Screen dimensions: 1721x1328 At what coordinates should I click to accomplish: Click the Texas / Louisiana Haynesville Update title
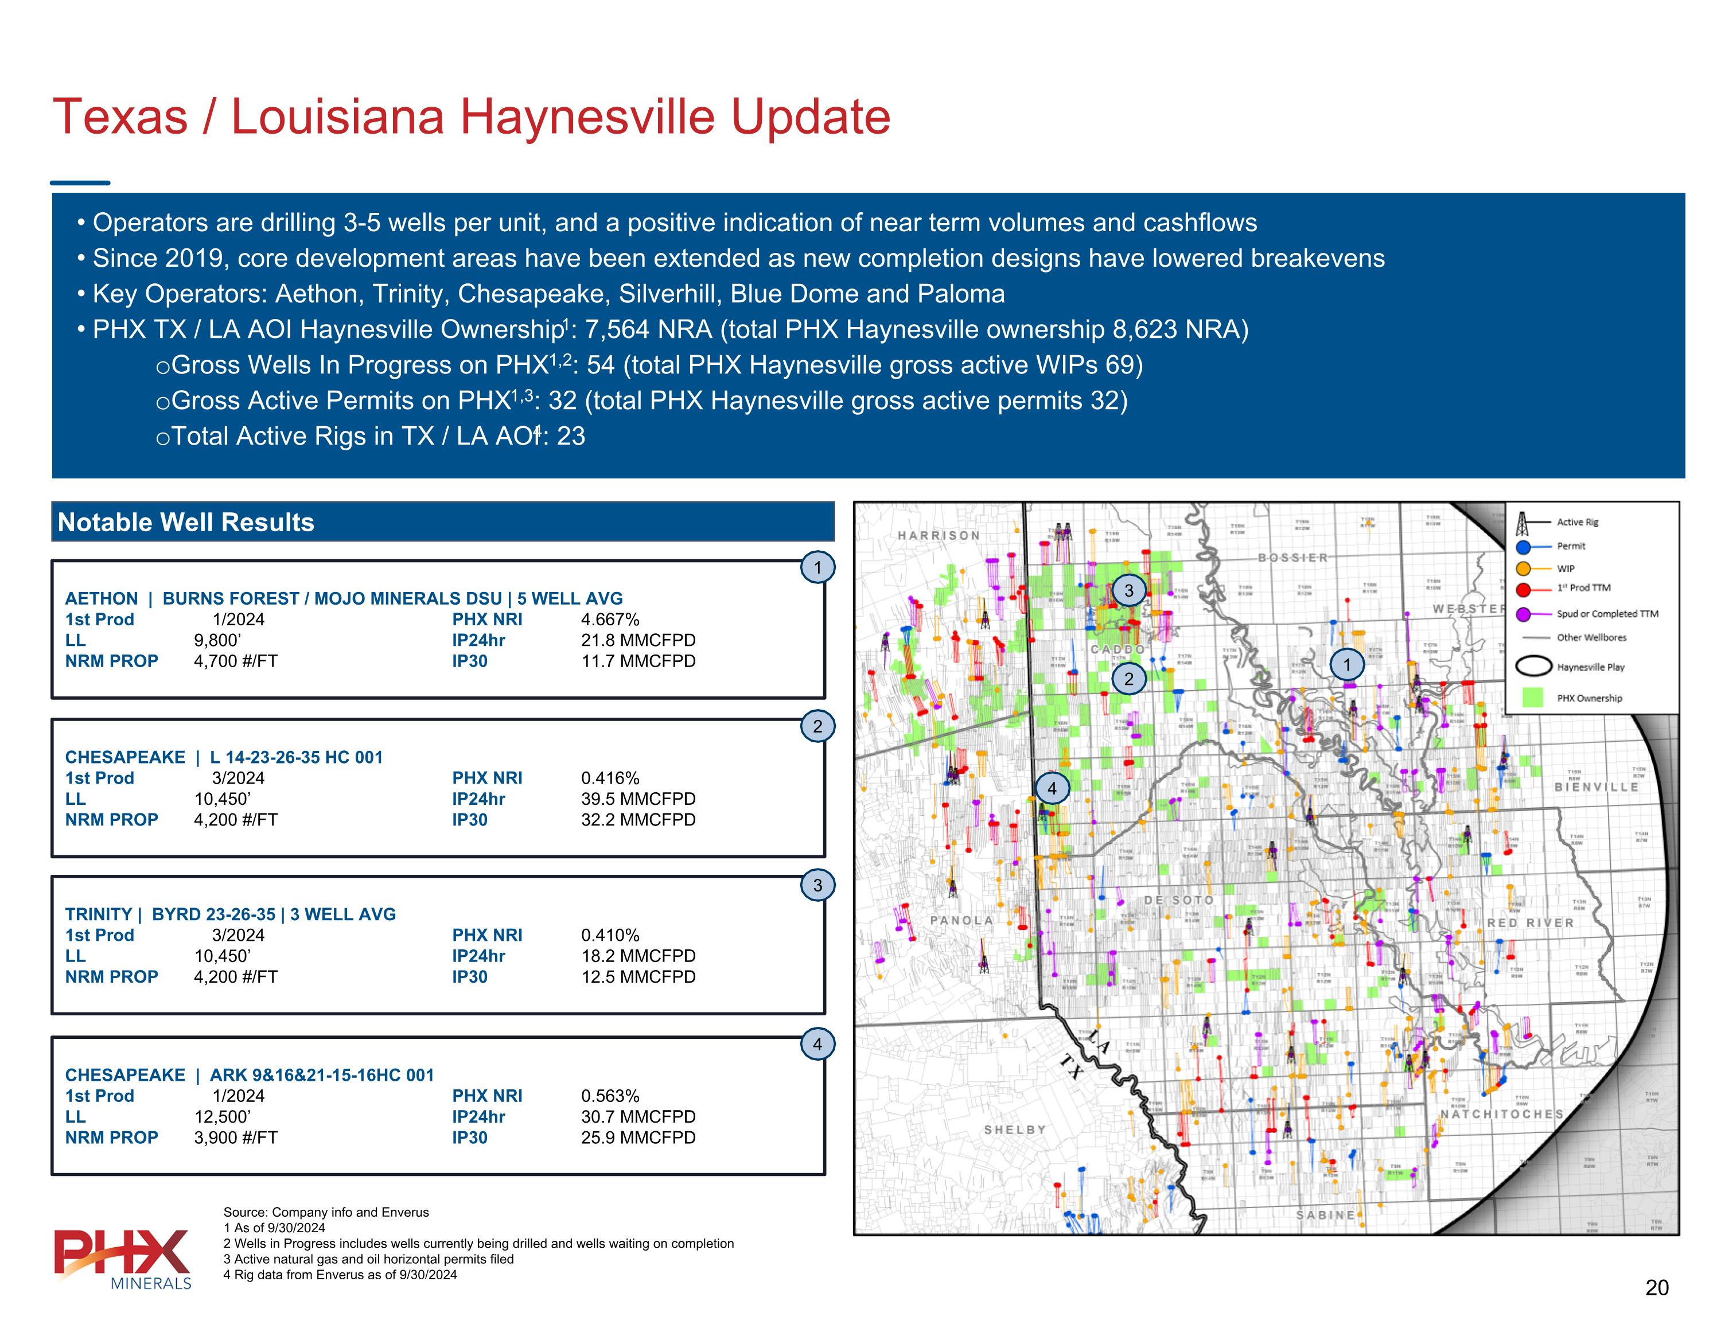(471, 118)
